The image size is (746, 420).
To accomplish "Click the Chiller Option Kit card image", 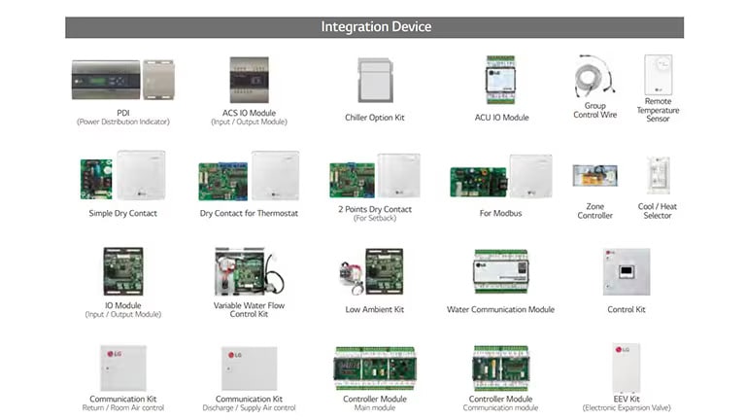I will click(375, 80).
